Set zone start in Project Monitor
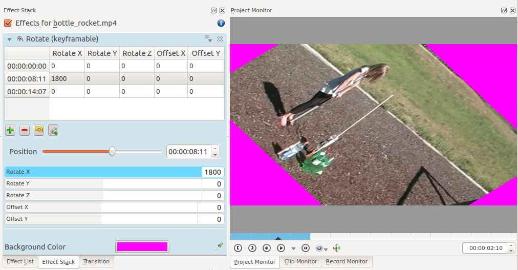Image resolution: width=518 pixels, height=270 pixels. (x=238, y=248)
